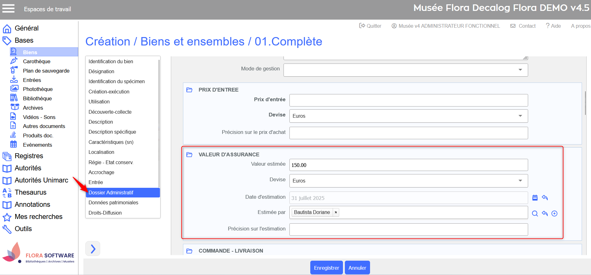The width and height of the screenshot is (591, 275).
Task: Open the Mode de gestion dropdown
Action: click(x=520, y=70)
